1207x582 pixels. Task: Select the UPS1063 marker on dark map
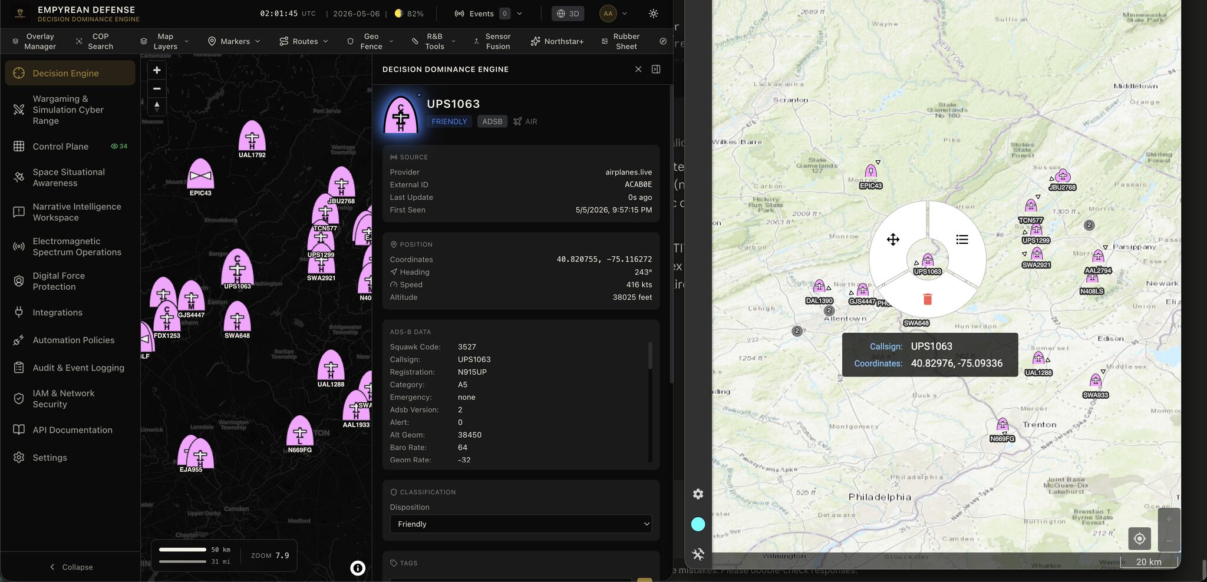click(x=238, y=267)
